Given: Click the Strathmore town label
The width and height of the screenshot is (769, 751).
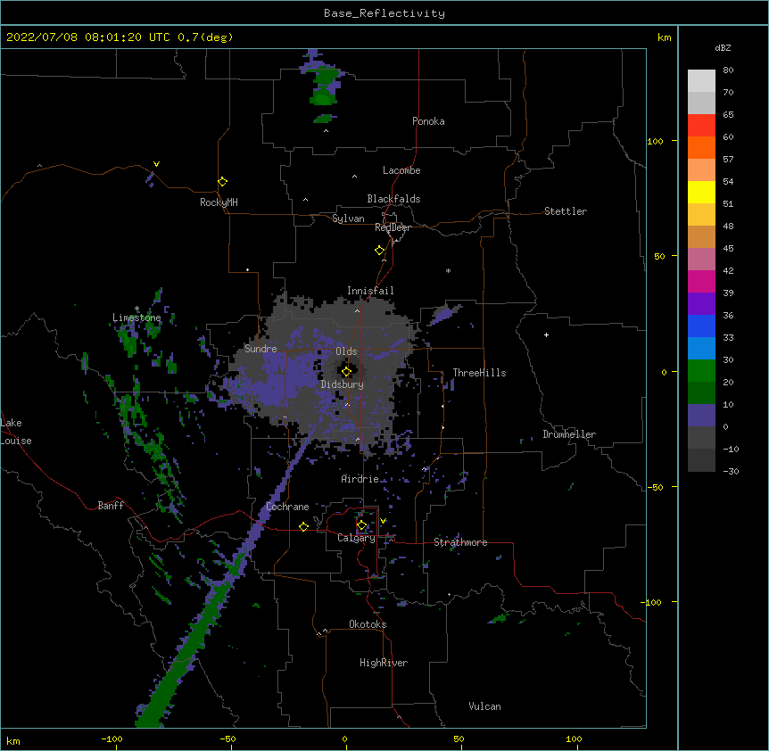Looking at the screenshot, I should click(x=460, y=542).
